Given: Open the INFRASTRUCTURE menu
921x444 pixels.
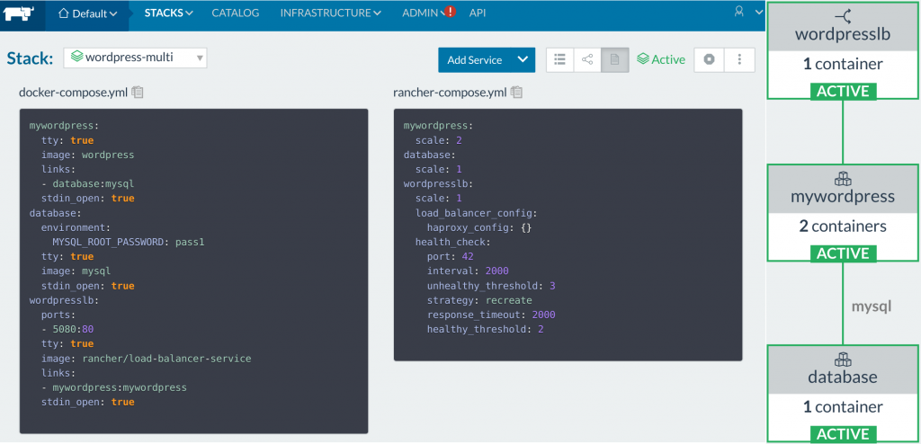Looking at the screenshot, I should tap(329, 13).
